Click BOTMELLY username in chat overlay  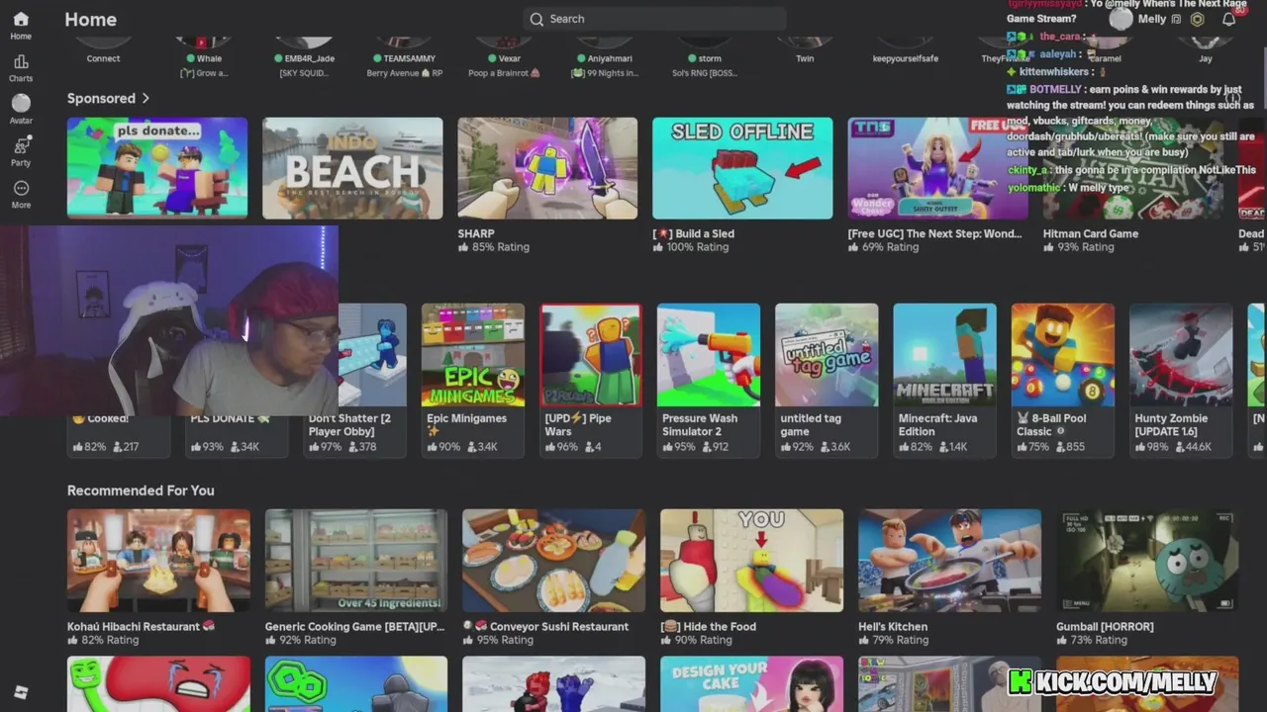(1055, 89)
